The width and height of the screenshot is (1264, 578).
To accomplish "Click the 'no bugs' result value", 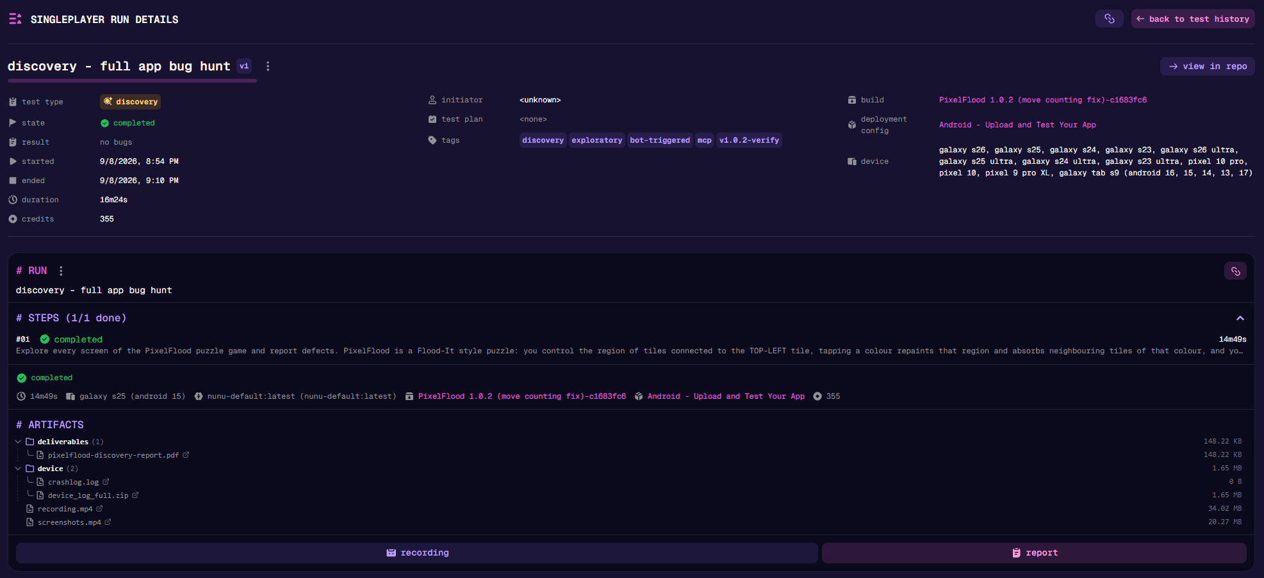I will (x=116, y=142).
